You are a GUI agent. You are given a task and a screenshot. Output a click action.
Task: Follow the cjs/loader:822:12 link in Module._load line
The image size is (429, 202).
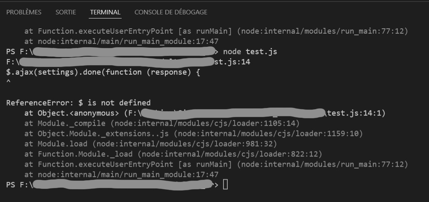230,154
